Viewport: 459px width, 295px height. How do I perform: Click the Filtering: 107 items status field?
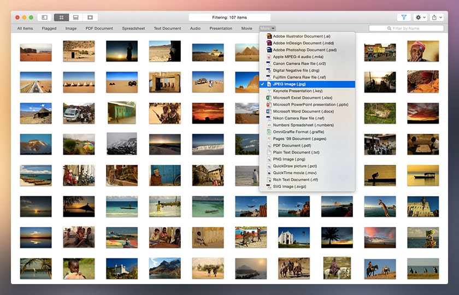tap(229, 17)
